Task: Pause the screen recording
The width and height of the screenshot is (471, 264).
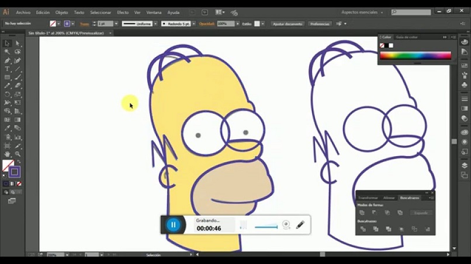Action: point(174,225)
